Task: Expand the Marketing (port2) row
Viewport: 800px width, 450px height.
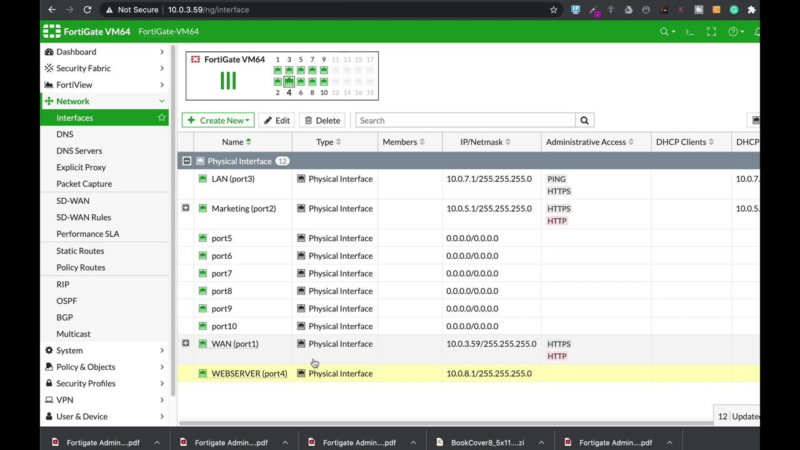Action: (186, 208)
